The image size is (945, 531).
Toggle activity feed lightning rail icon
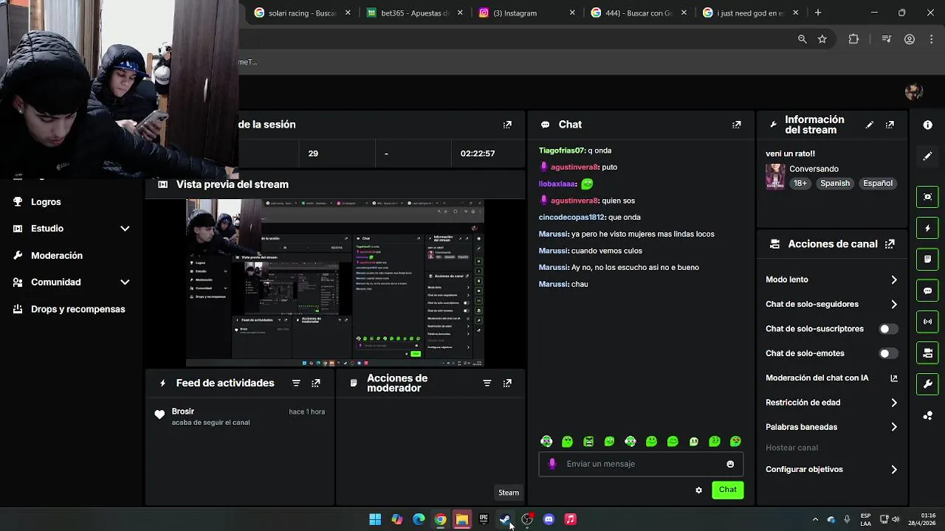click(x=928, y=229)
